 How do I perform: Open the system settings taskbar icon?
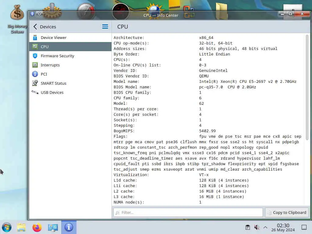click(53, 227)
